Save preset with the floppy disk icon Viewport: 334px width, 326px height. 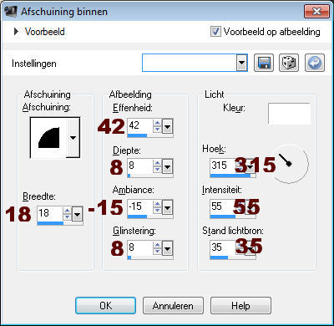point(264,63)
